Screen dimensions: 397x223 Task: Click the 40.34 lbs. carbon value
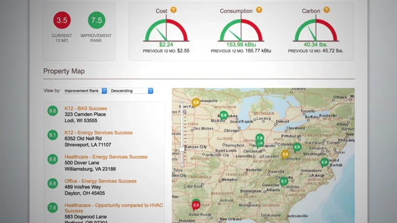coord(316,45)
